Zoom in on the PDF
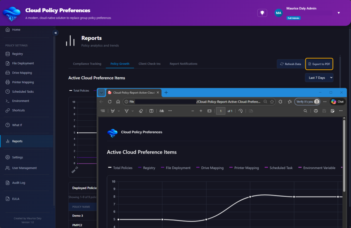Screen dimensions: 351x228 click(x=201, y=111)
